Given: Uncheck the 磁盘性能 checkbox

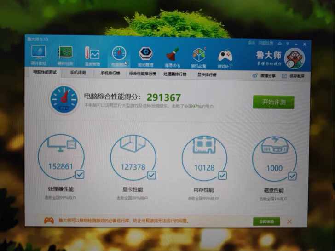Looking at the screenshot, I should [x=292, y=177].
